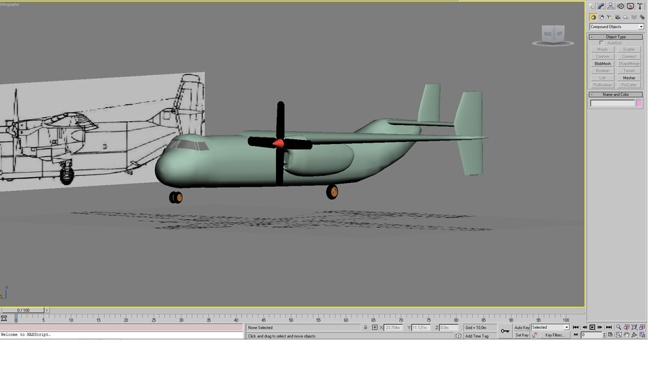Image resolution: width=651 pixels, height=366 pixels.
Task: Select the Systems category icon
Action: (642, 18)
